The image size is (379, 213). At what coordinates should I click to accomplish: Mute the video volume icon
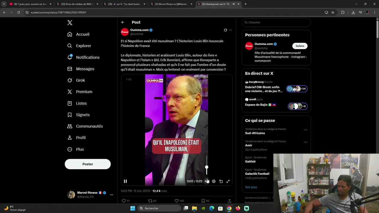[x=207, y=181]
